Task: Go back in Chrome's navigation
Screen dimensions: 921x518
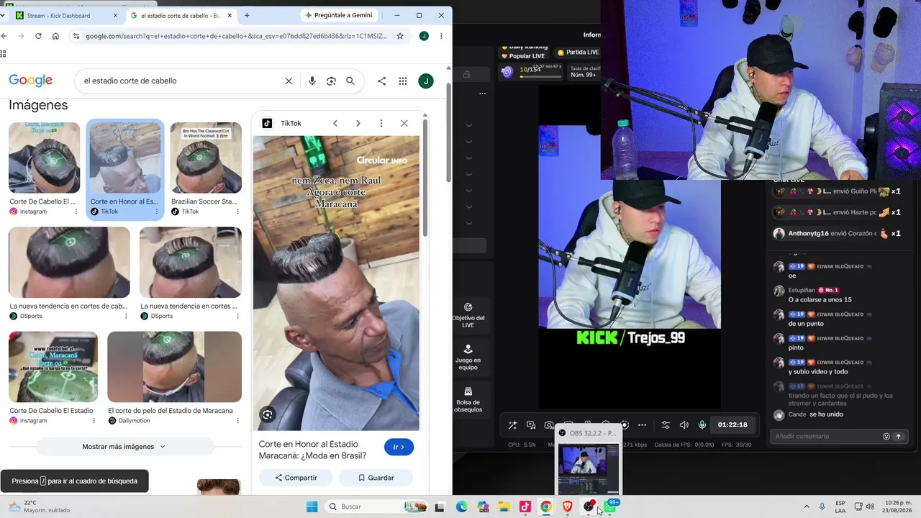Action: [4, 36]
